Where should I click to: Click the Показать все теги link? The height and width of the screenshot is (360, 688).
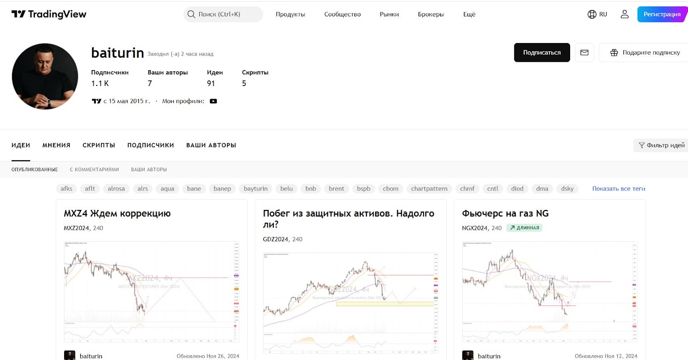tap(619, 188)
